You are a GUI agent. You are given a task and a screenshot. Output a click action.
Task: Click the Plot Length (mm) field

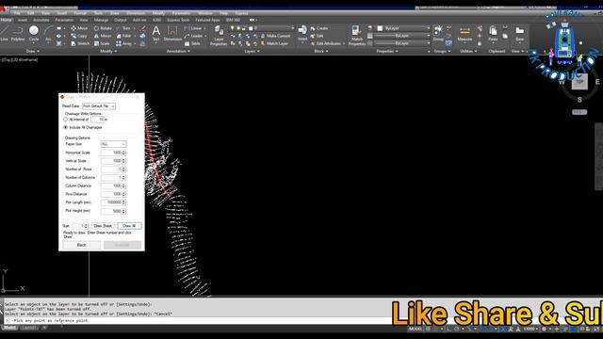pyautogui.click(x=113, y=202)
